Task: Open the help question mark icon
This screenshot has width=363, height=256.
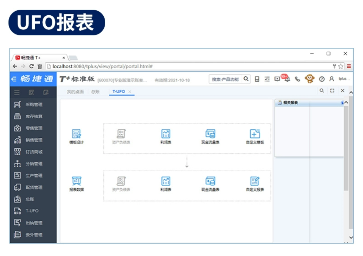Action: coord(322,79)
